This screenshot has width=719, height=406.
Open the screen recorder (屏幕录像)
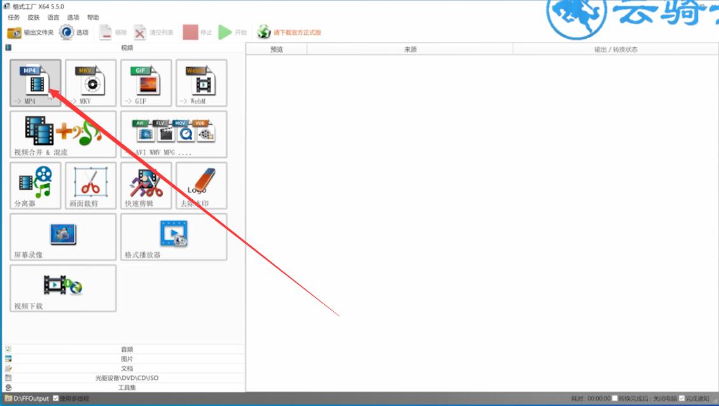(63, 237)
